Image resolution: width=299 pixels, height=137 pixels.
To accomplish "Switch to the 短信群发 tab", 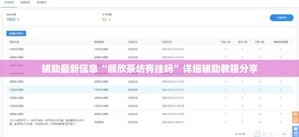I will coord(42,2).
